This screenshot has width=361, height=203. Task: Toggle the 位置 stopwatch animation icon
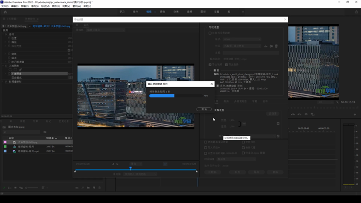pos(9,38)
